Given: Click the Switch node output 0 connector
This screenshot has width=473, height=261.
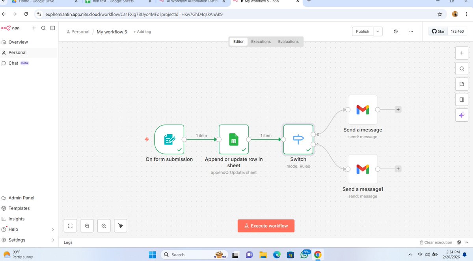Looking at the screenshot, I should click(313, 134).
